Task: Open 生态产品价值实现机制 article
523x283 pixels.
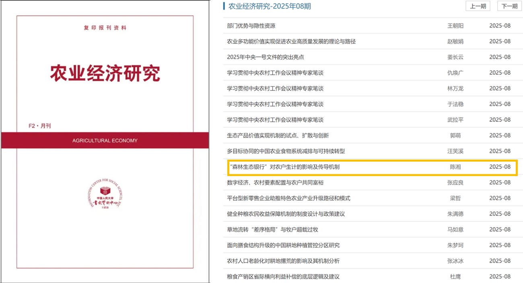Action: tap(278, 135)
